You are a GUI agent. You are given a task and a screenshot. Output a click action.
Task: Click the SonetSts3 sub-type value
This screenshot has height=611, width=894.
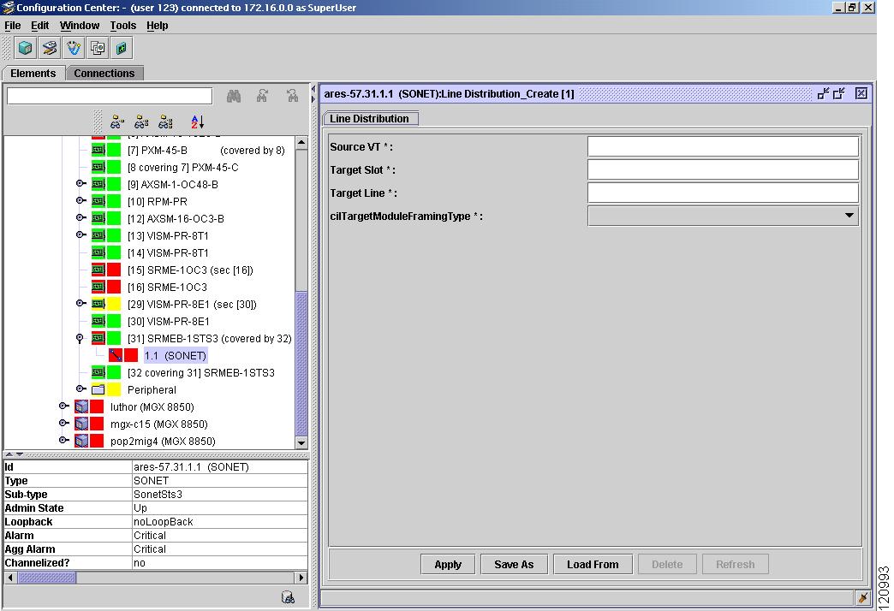[158, 494]
